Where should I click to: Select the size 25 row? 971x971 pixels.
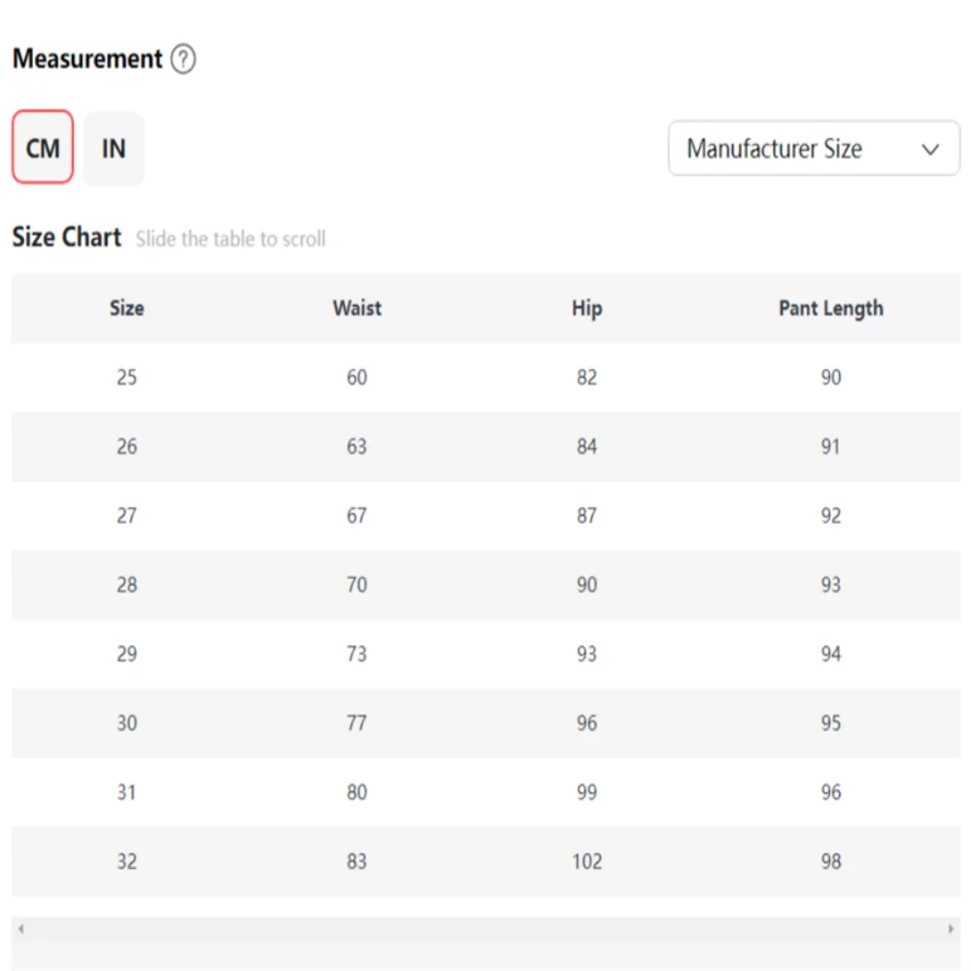click(486, 377)
